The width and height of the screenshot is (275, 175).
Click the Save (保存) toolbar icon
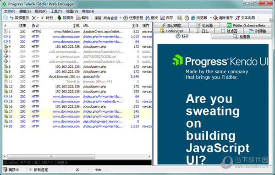(x=163, y=18)
